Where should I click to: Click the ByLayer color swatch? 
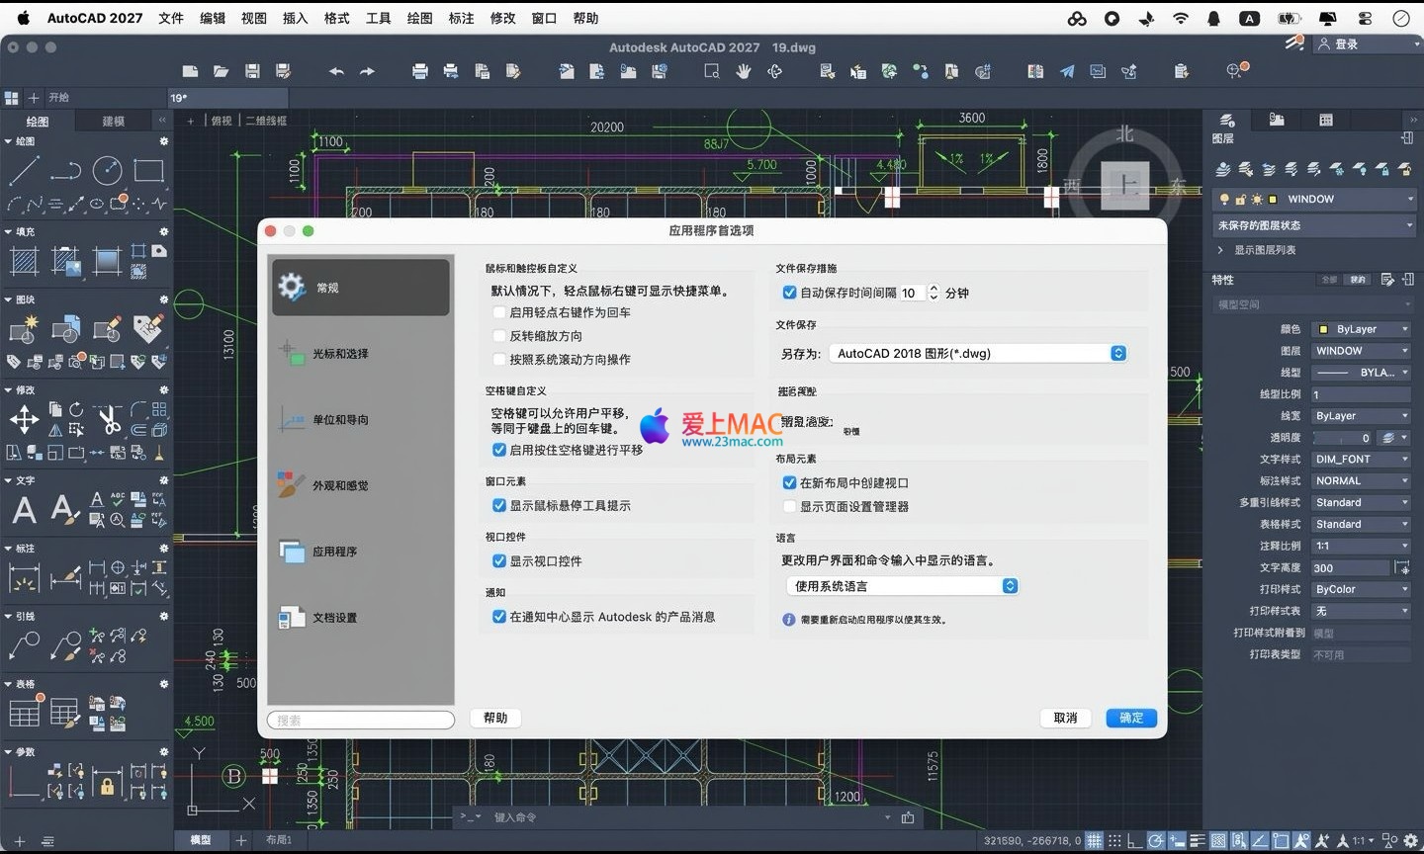[1323, 329]
